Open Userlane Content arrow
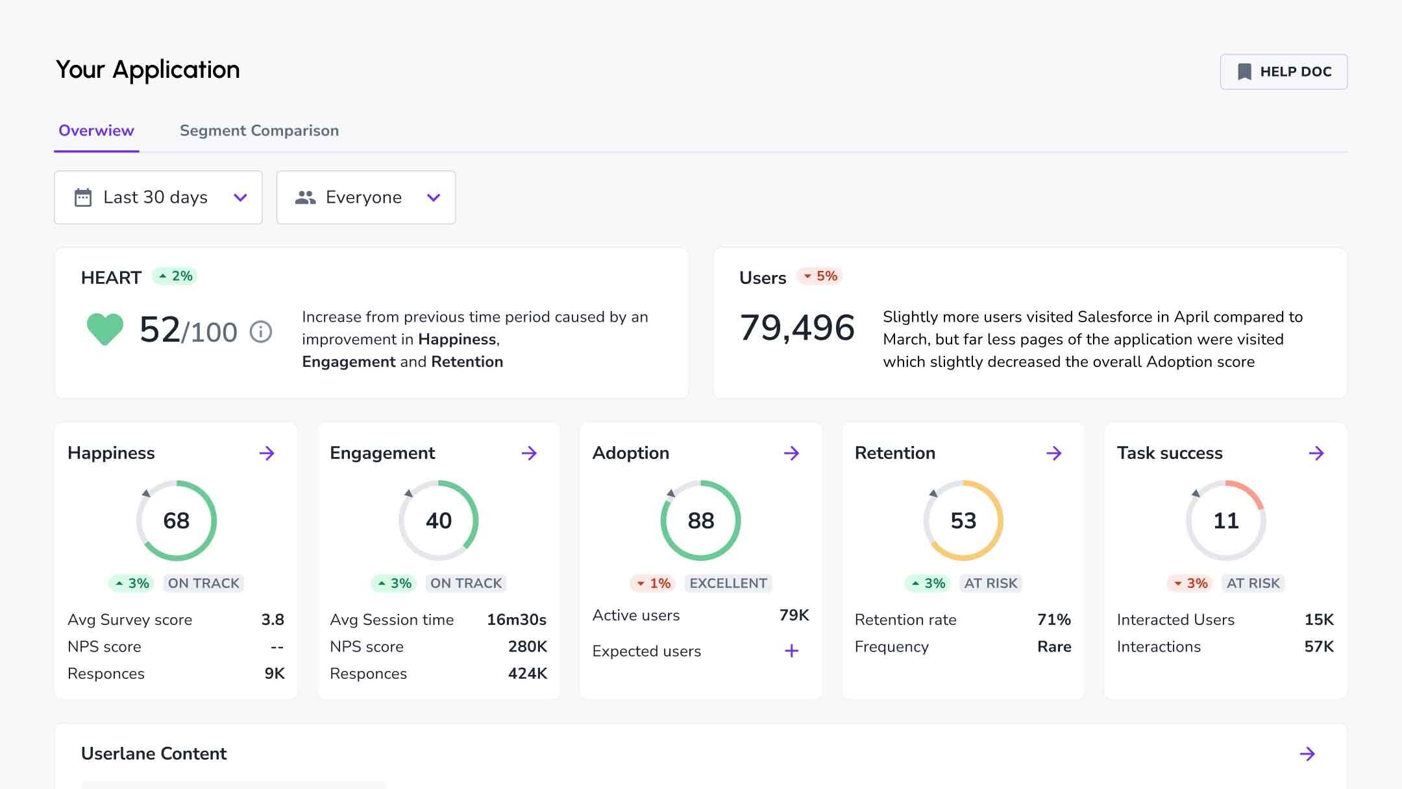 (x=1307, y=753)
